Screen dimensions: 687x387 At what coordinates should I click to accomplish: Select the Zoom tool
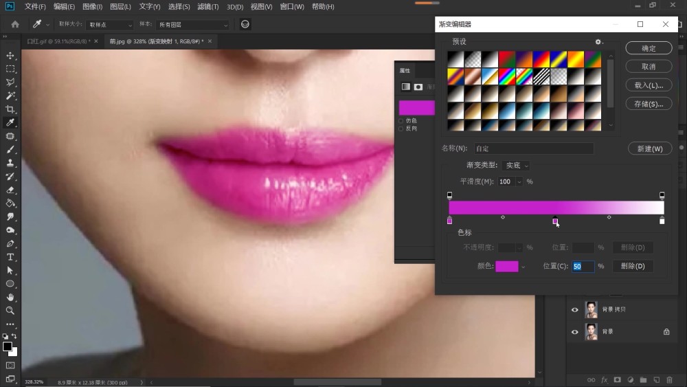pos(10,311)
